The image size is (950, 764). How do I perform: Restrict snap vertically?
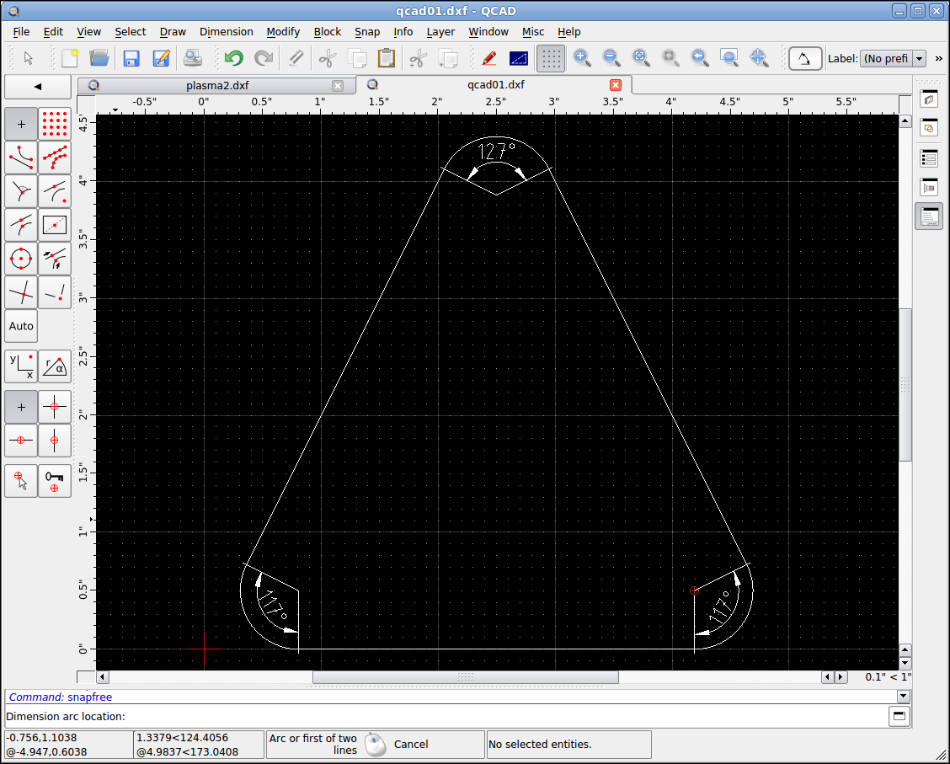[x=55, y=441]
